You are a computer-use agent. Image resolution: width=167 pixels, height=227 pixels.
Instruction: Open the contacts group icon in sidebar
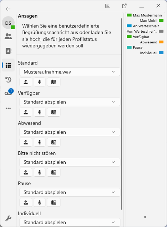(x=8, y=36)
